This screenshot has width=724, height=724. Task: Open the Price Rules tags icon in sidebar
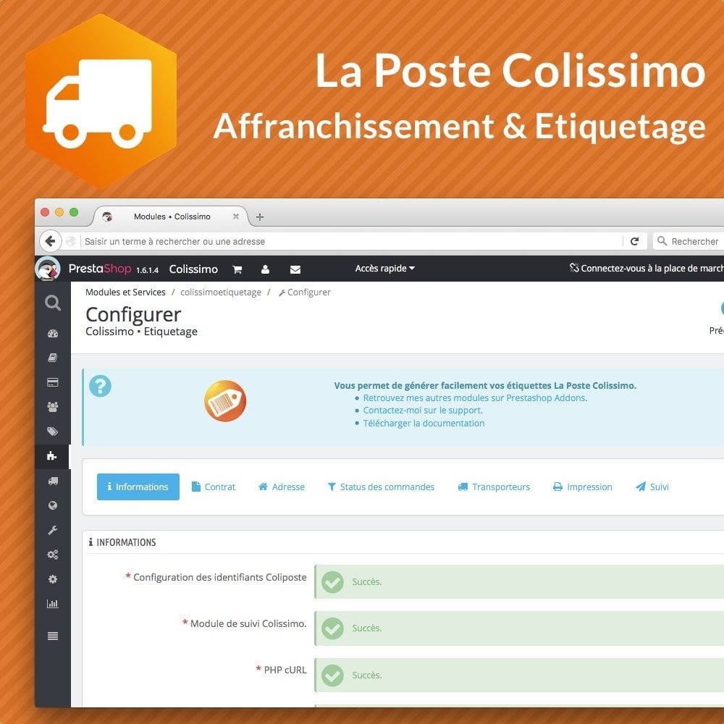pyautogui.click(x=53, y=432)
